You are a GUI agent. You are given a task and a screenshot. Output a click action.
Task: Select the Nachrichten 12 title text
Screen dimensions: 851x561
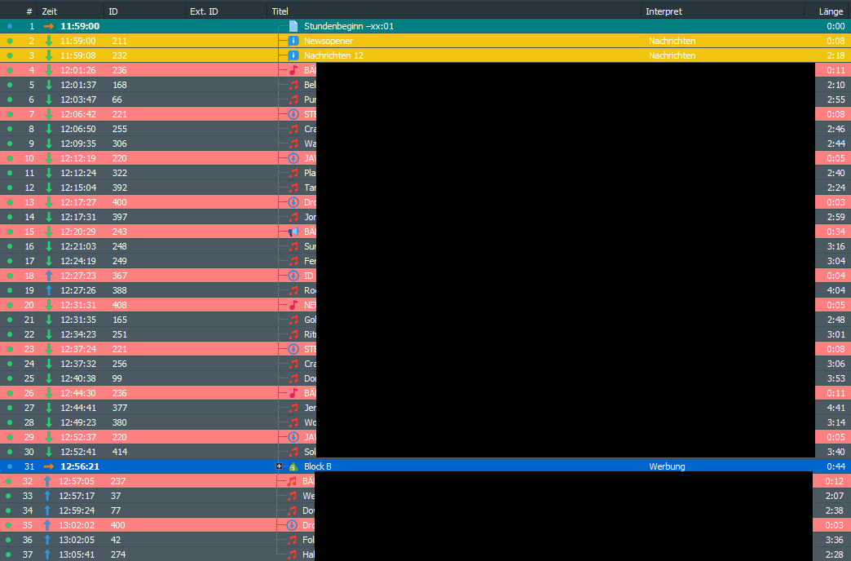(x=333, y=55)
